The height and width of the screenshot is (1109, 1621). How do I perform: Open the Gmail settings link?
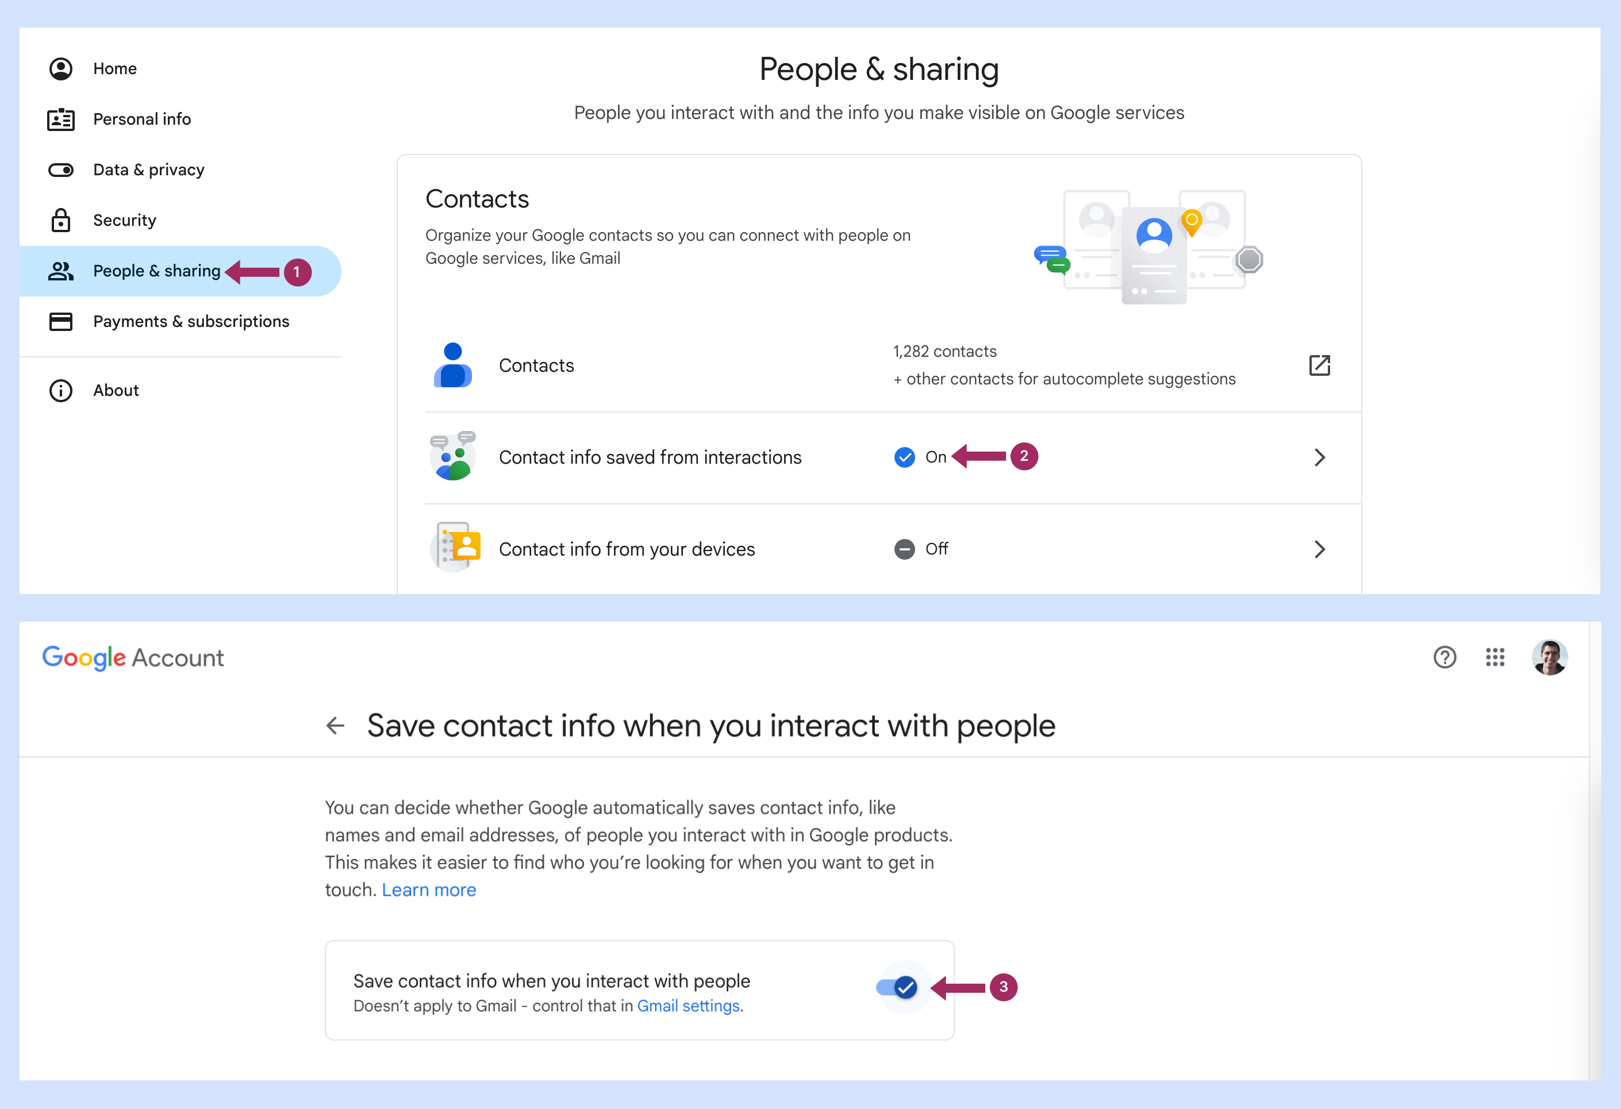(x=687, y=1006)
